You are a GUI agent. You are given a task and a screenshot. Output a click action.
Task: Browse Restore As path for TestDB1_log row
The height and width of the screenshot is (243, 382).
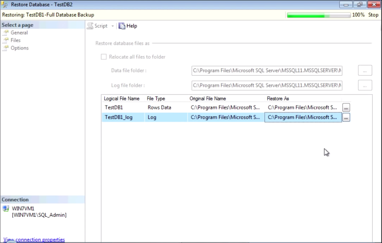[x=346, y=118]
